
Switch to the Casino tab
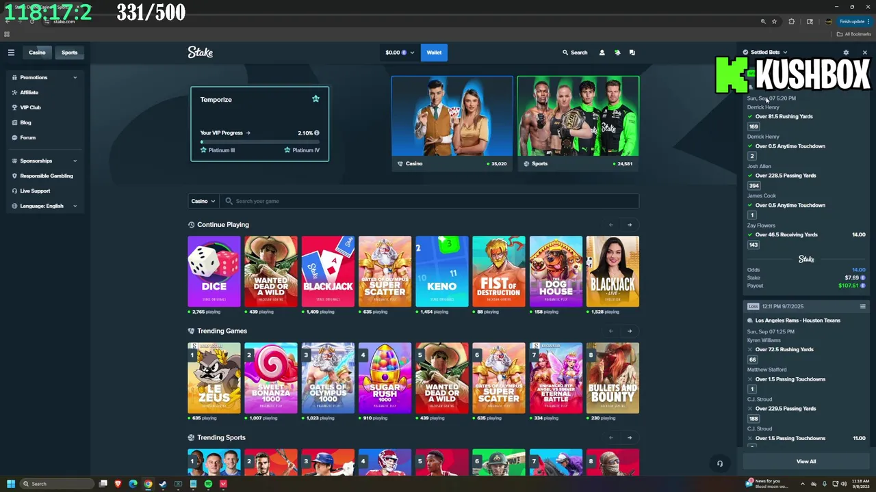click(37, 53)
